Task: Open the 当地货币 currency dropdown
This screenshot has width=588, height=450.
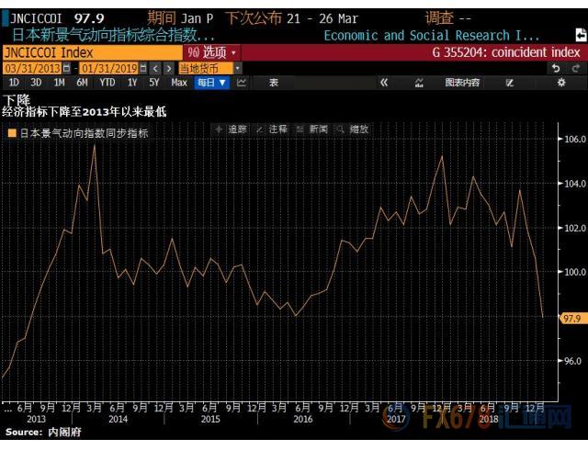Action: click(x=209, y=68)
